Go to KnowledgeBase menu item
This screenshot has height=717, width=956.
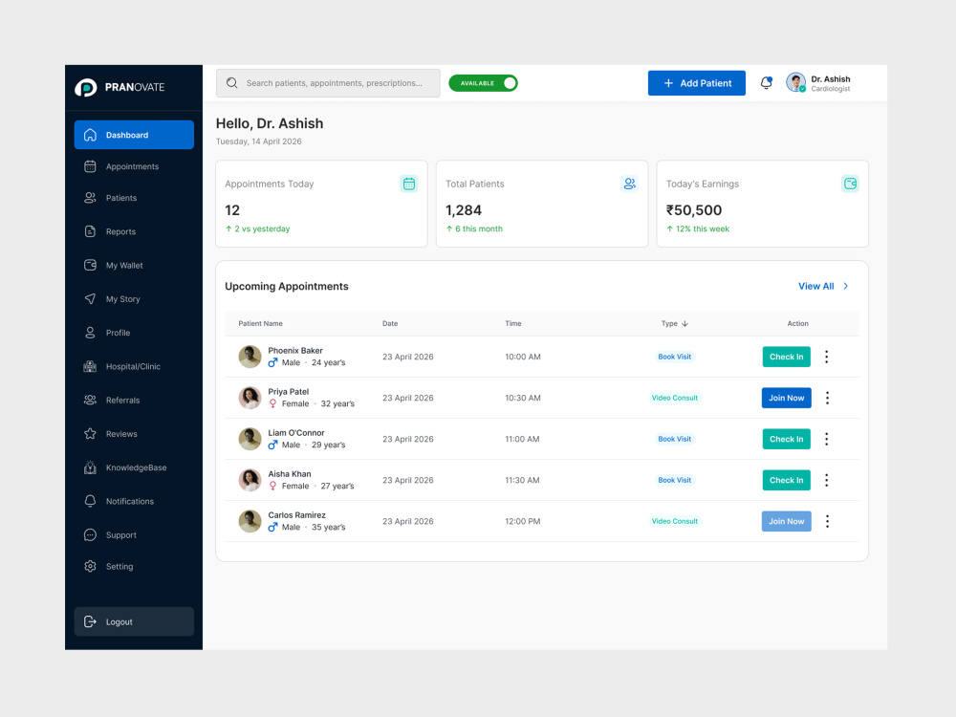[x=134, y=467]
